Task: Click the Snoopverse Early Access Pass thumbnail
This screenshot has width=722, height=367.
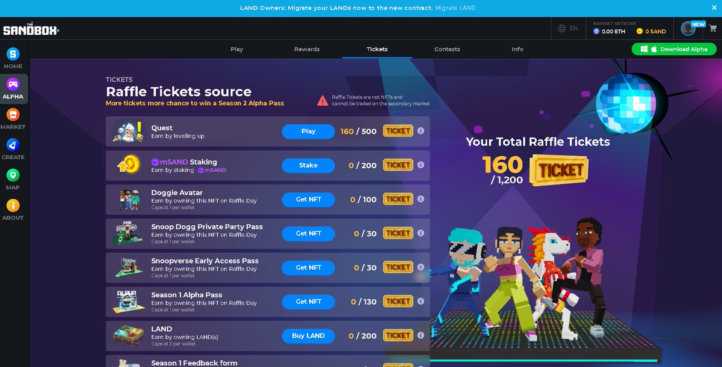Action: pos(128,267)
